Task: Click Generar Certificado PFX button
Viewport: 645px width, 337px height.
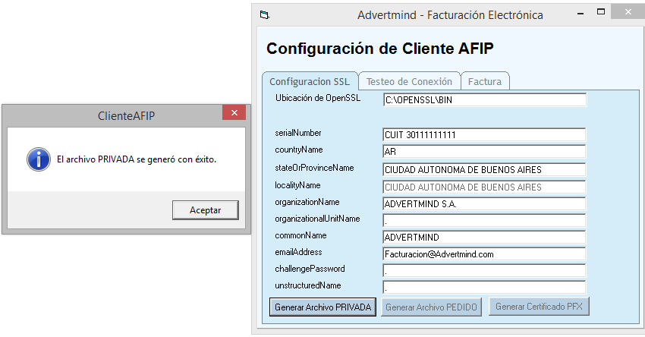Action: click(539, 307)
